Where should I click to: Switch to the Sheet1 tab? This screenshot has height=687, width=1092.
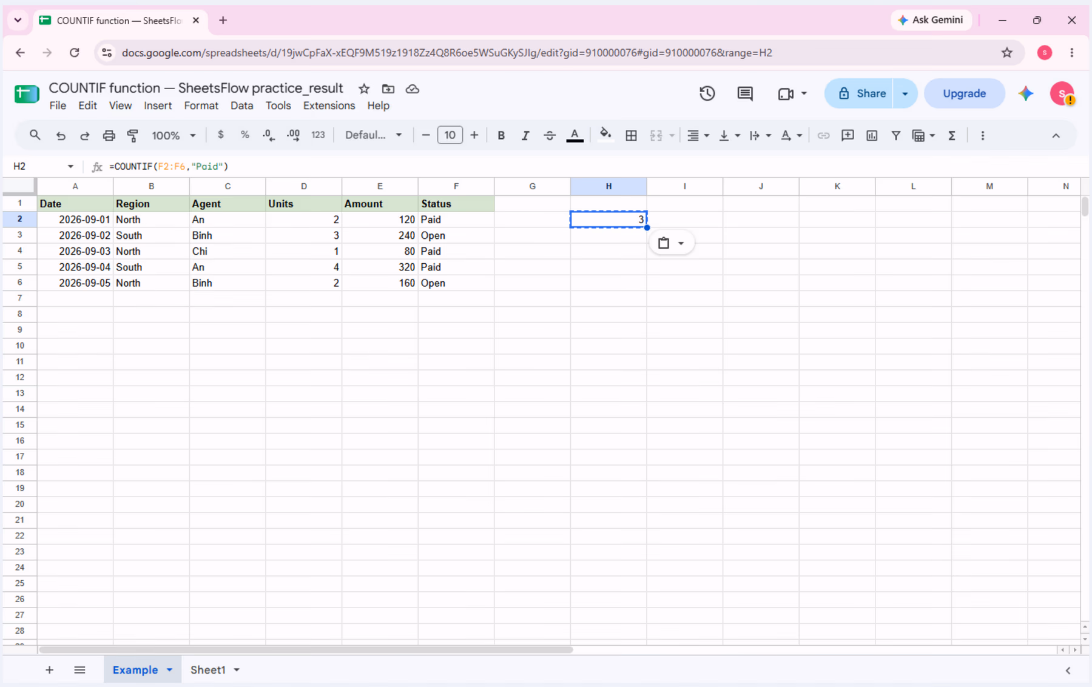(x=208, y=670)
